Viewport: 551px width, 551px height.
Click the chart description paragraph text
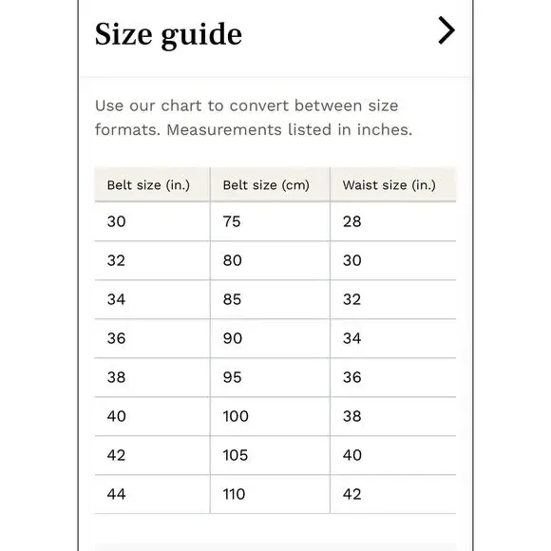[x=254, y=118]
